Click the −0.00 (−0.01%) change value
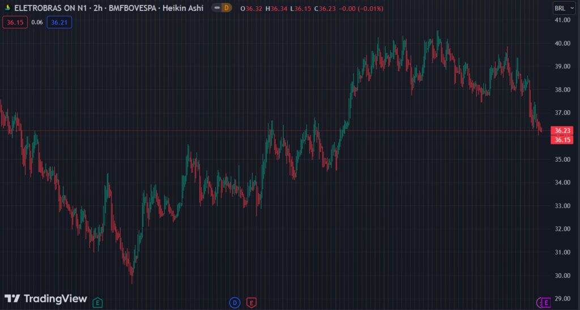580x310 pixels. (x=361, y=8)
